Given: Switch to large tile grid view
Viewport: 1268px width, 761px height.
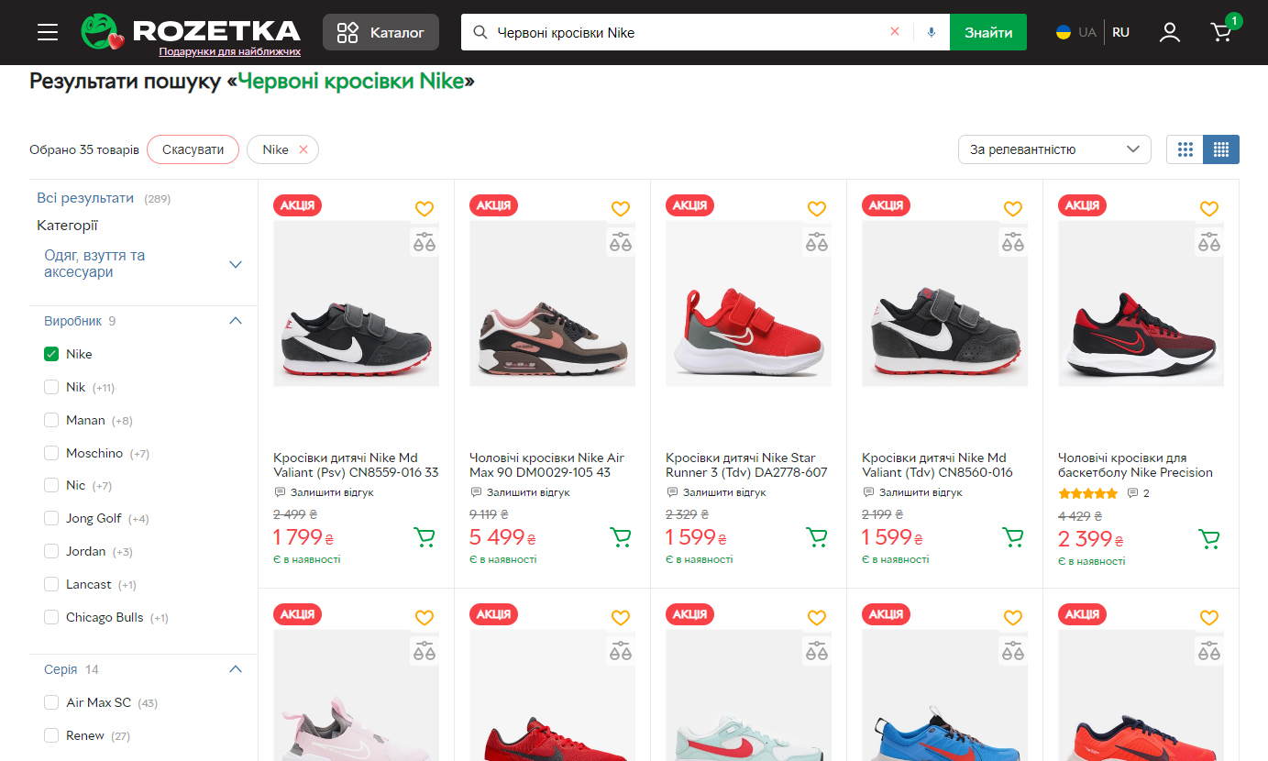Looking at the screenshot, I should click(1185, 149).
